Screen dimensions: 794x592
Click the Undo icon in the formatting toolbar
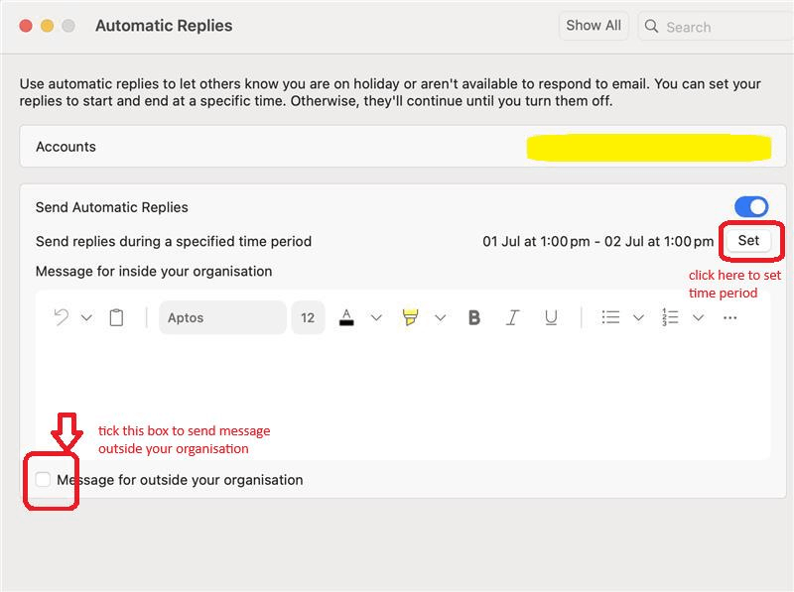click(62, 317)
